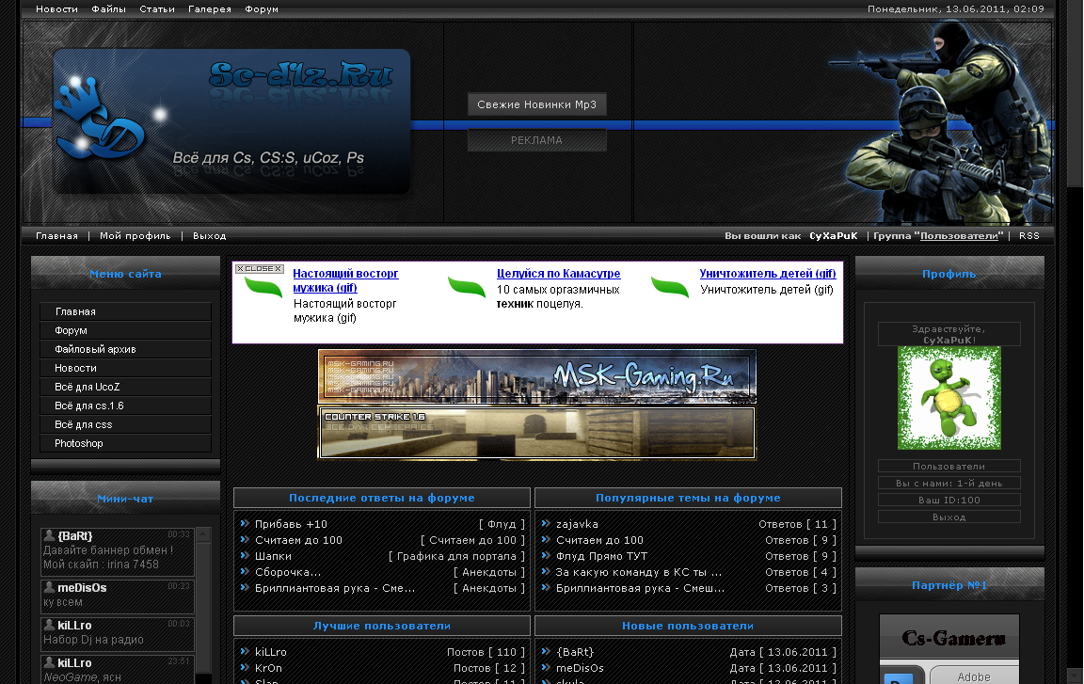Open top user kiLLro profile

pyautogui.click(x=270, y=651)
